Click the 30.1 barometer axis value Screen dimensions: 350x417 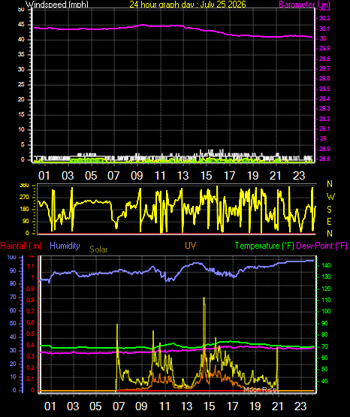click(x=324, y=29)
